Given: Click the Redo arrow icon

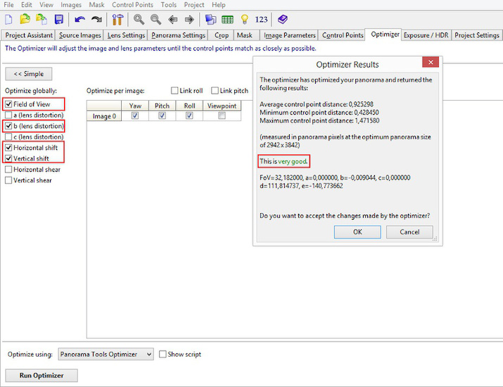Looking at the screenshot, I should tap(96, 20).
